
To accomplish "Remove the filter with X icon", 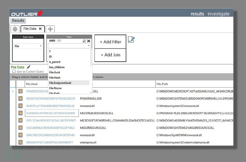I will tap(89, 41).
